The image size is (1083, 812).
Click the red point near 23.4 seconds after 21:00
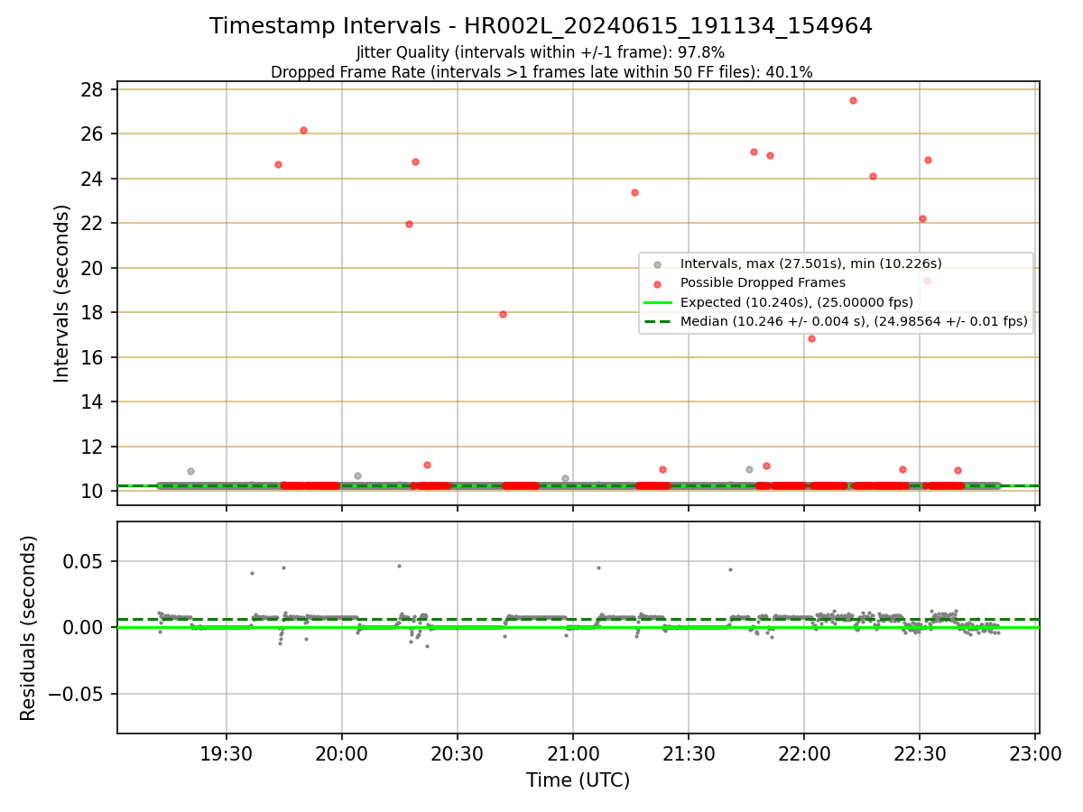(634, 192)
